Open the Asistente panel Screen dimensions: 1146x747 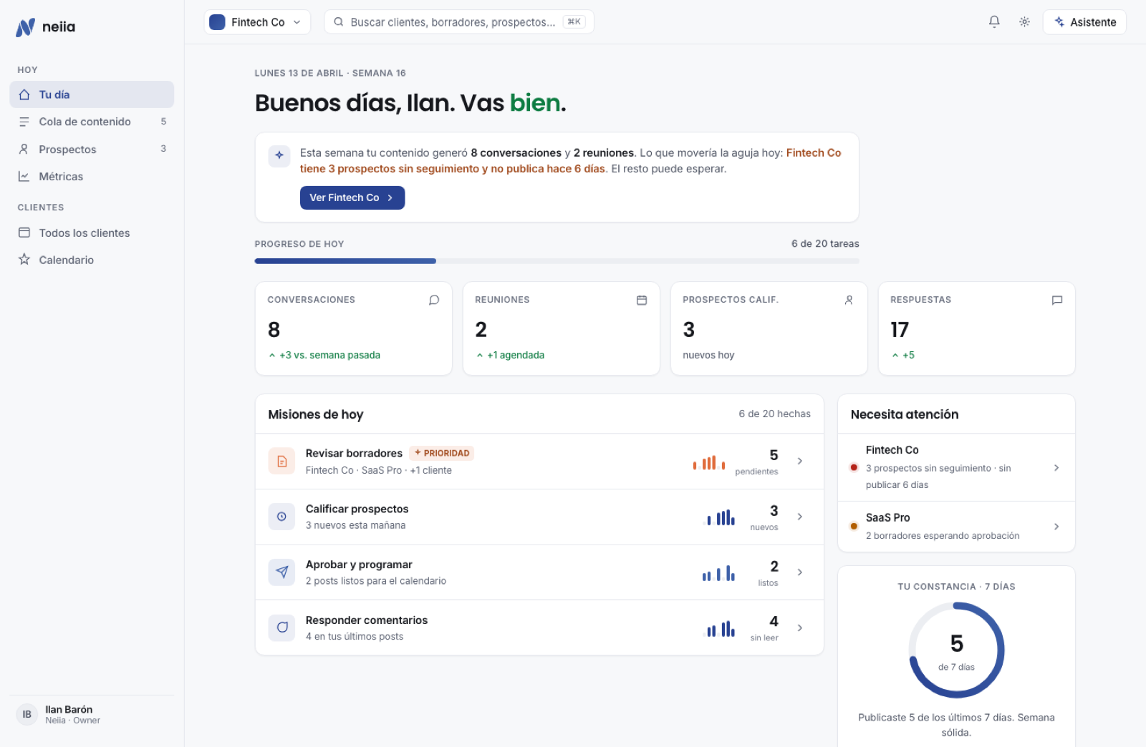coord(1084,22)
